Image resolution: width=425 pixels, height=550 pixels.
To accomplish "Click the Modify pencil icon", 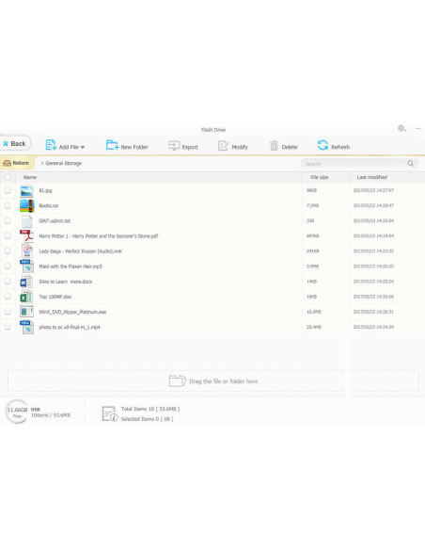I will (x=223, y=145).
